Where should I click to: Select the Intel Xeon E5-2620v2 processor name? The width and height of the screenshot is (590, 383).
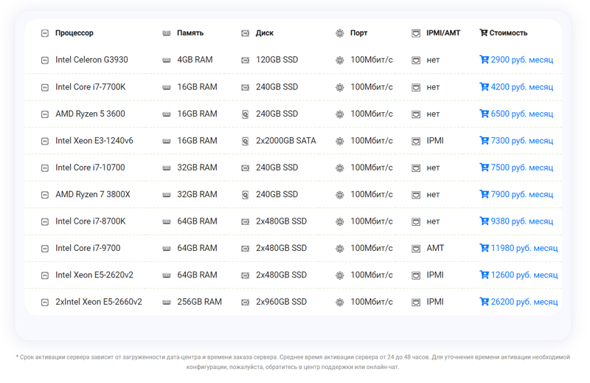[x=94, y=275]
